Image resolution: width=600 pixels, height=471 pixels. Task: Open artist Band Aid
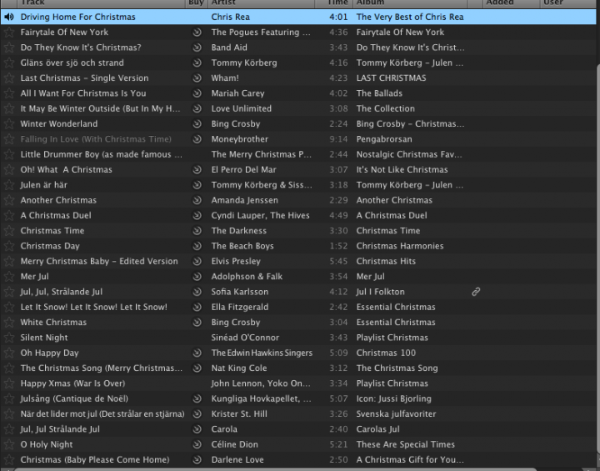(x=229, y=48)
